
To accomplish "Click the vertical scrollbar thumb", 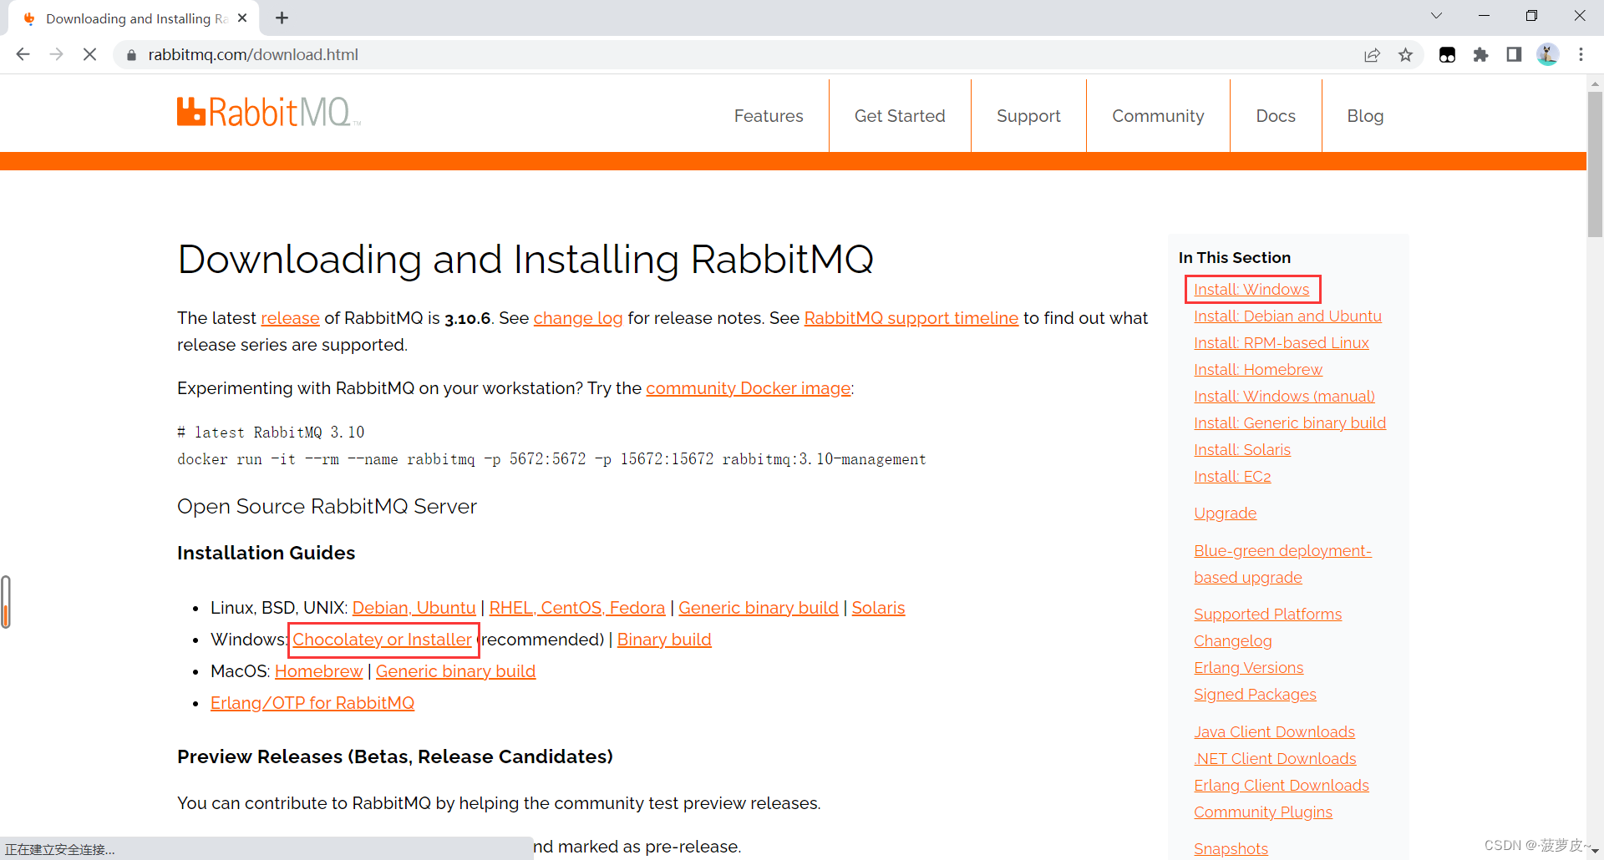I will pos(1595,164).
